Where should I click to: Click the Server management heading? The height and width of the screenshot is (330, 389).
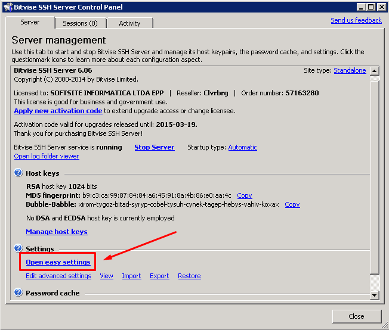58,40
